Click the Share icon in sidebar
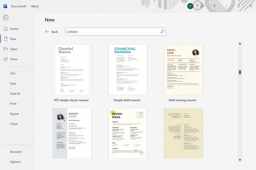This screenshot has width=256, height=170. (x=6, y=59)
